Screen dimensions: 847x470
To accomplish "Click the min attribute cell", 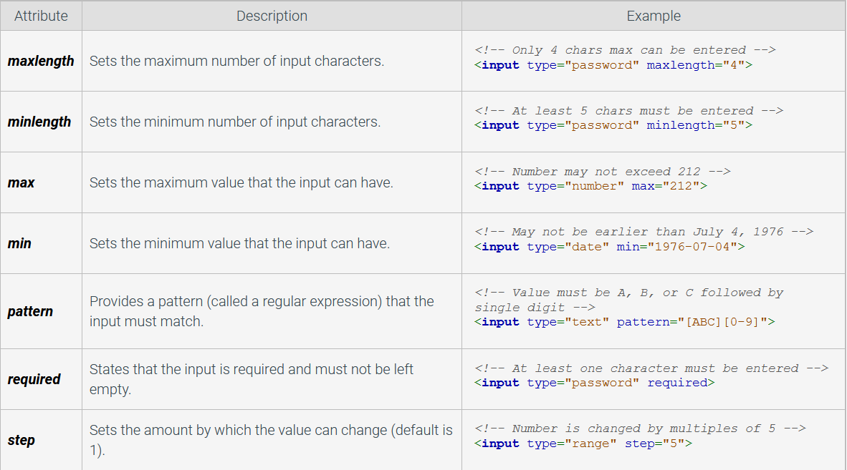I will tap(41, 244).
